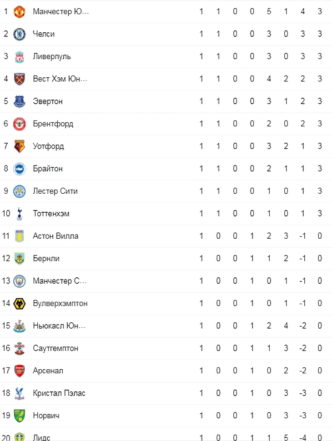Click the Norwich canary crest

(20, 416)
